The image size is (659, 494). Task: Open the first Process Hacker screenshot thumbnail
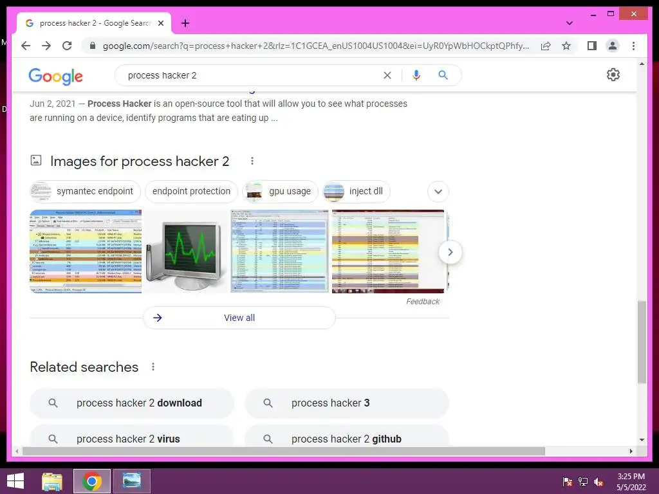(86, 252)
